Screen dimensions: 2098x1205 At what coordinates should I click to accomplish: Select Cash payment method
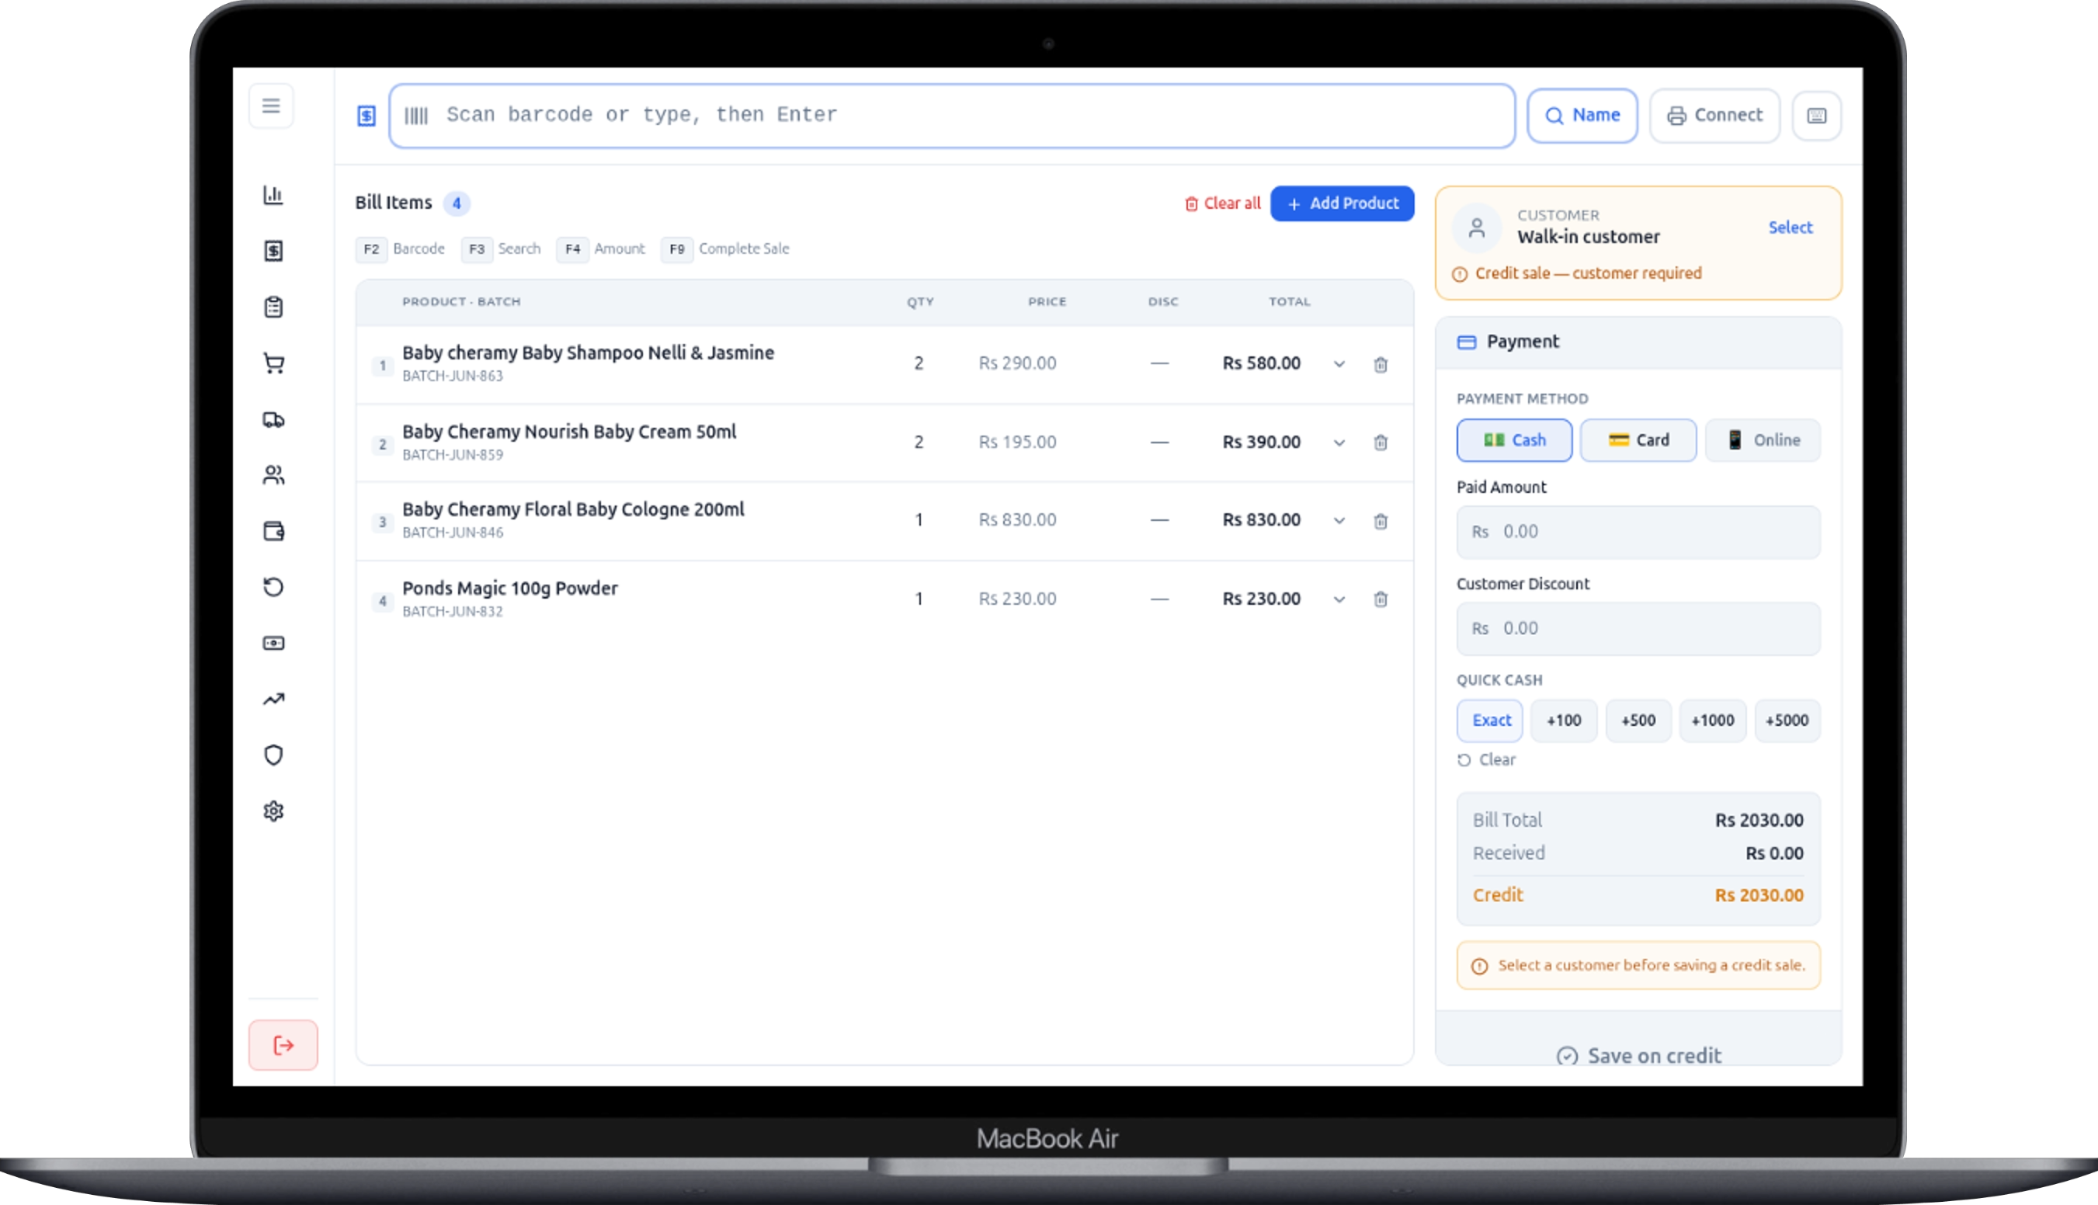coord(1515,440)
